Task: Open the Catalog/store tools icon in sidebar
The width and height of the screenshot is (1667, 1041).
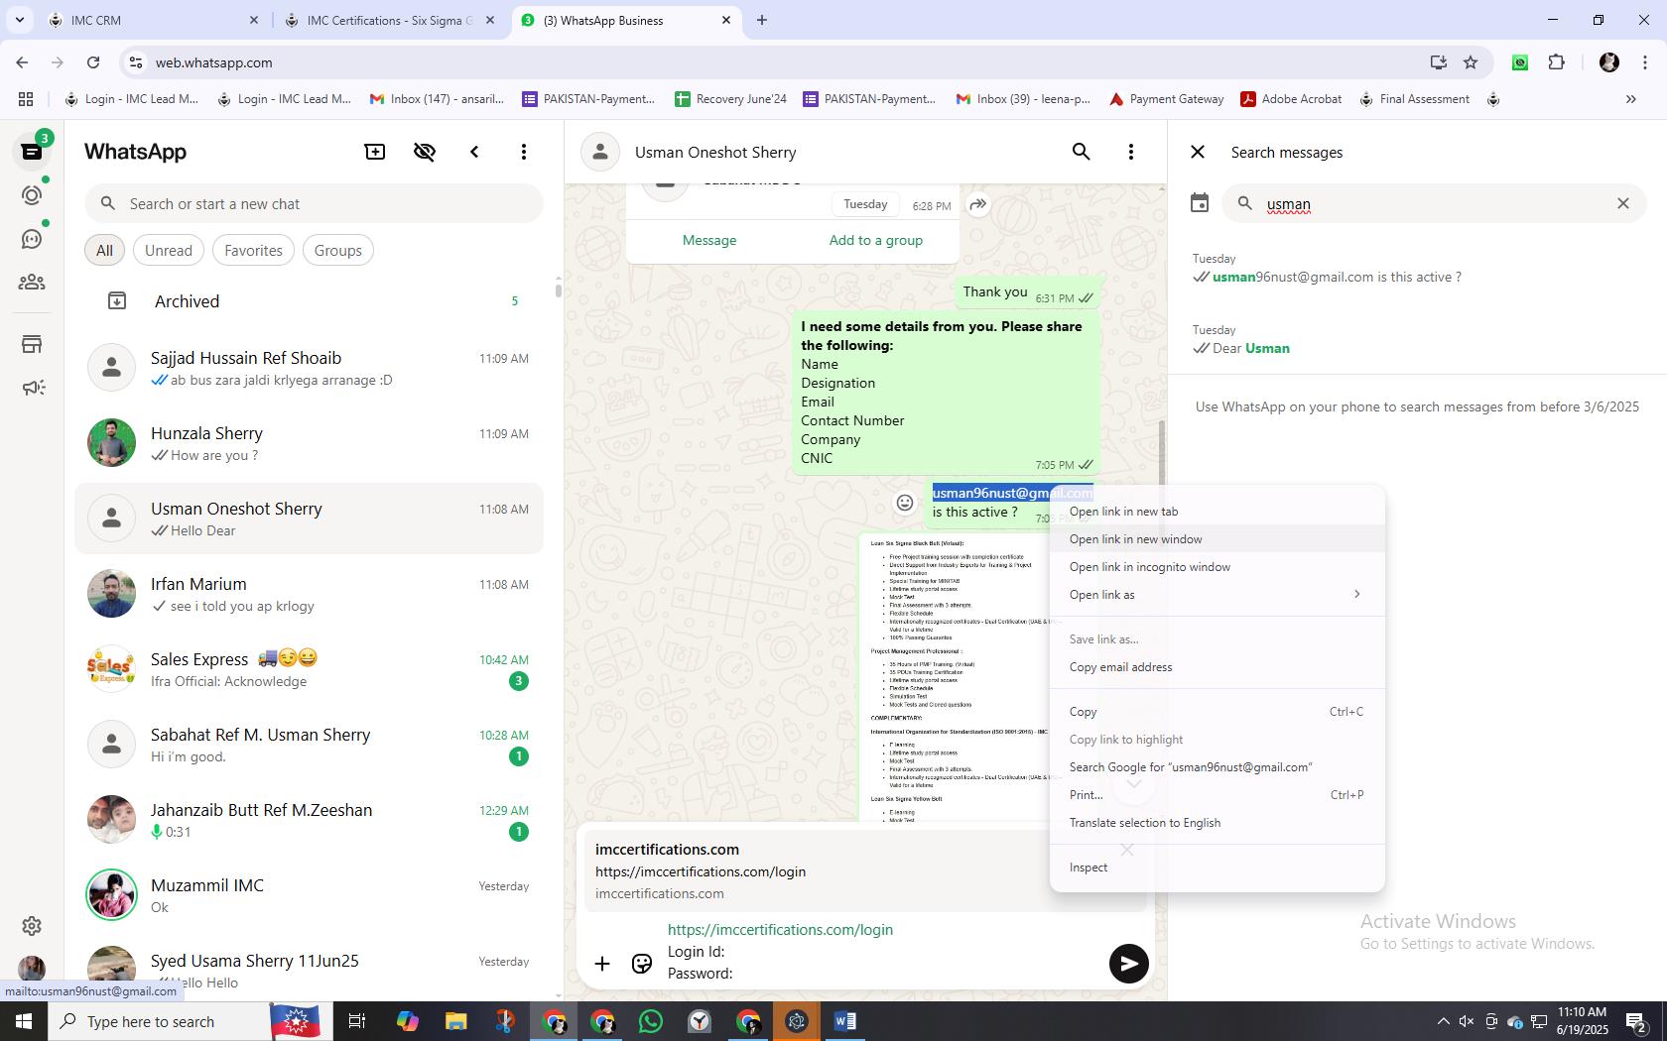Action: (32, 344)
